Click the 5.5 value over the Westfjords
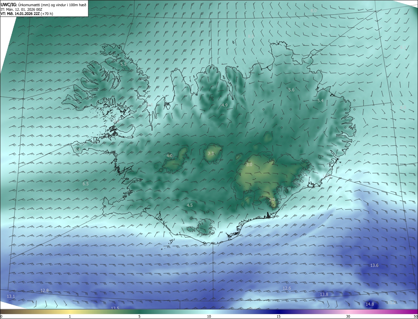The width and height of the screenshot is (418, 319). click(123, 64)
